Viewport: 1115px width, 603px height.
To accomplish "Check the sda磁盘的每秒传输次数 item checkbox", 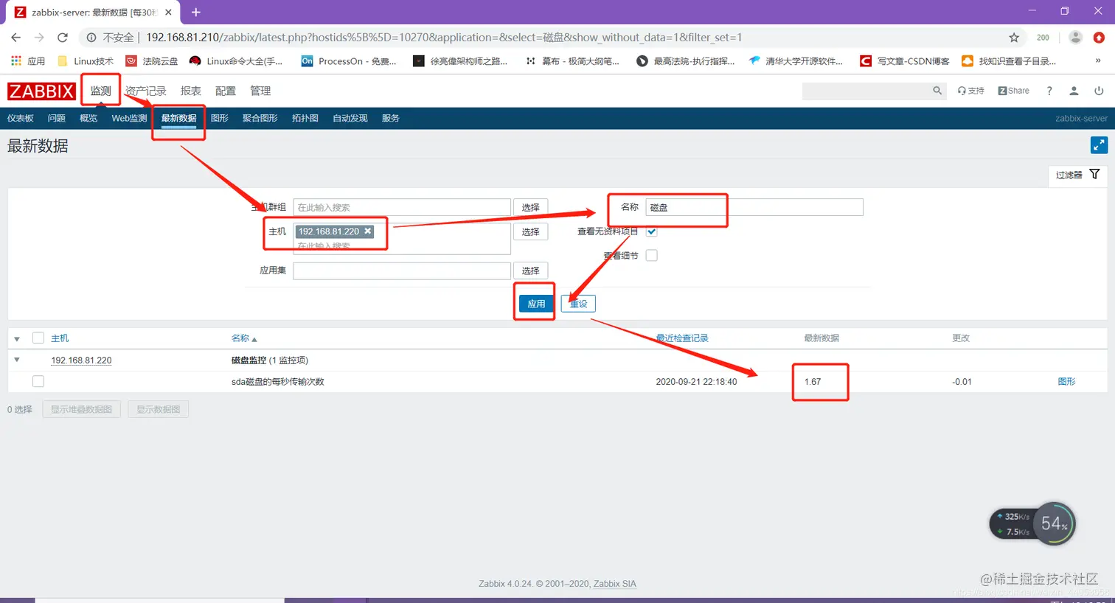I will point(38,381).
